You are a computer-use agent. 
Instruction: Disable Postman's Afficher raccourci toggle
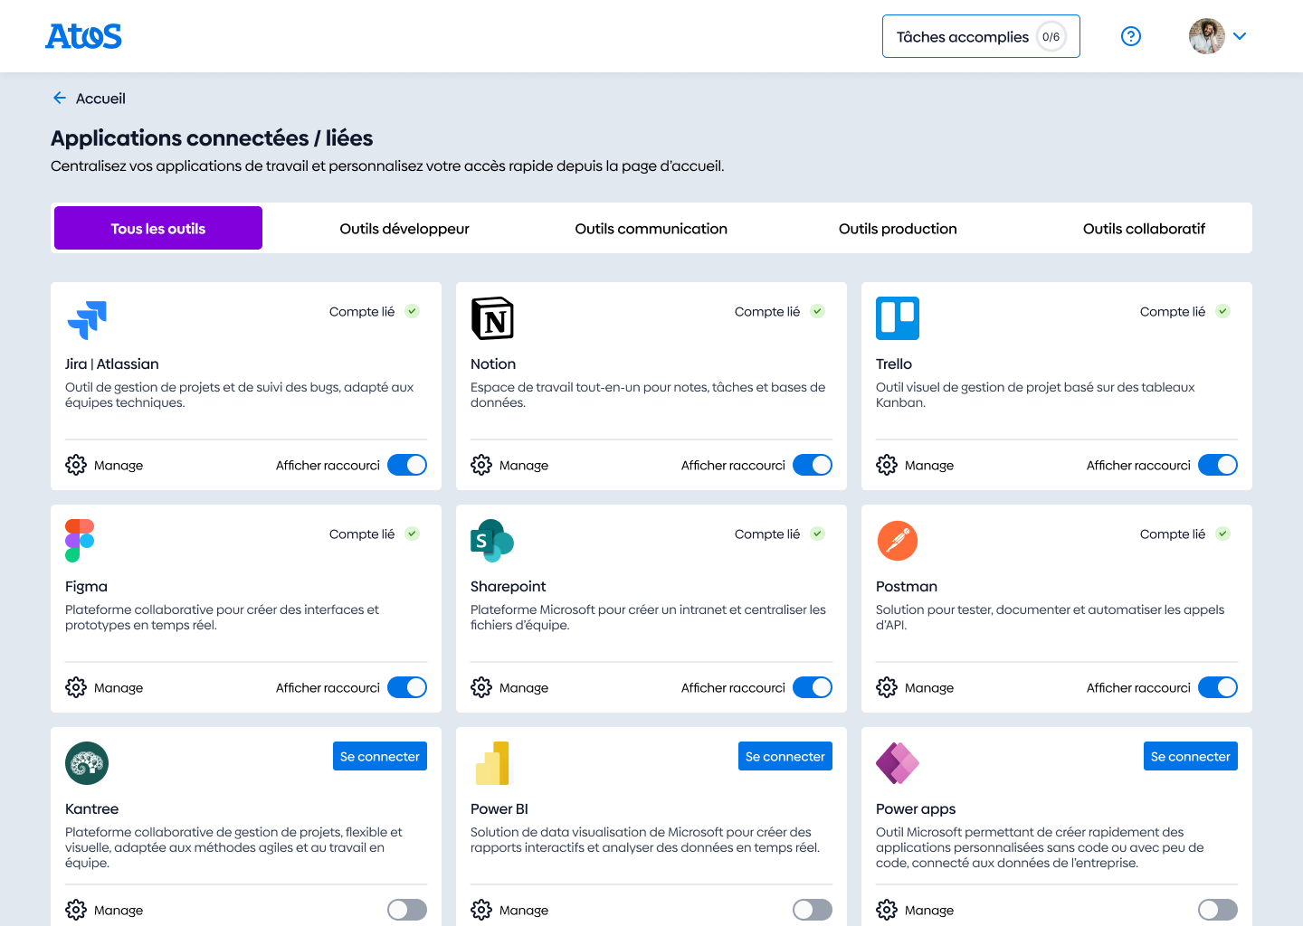tap(1218, 687)
